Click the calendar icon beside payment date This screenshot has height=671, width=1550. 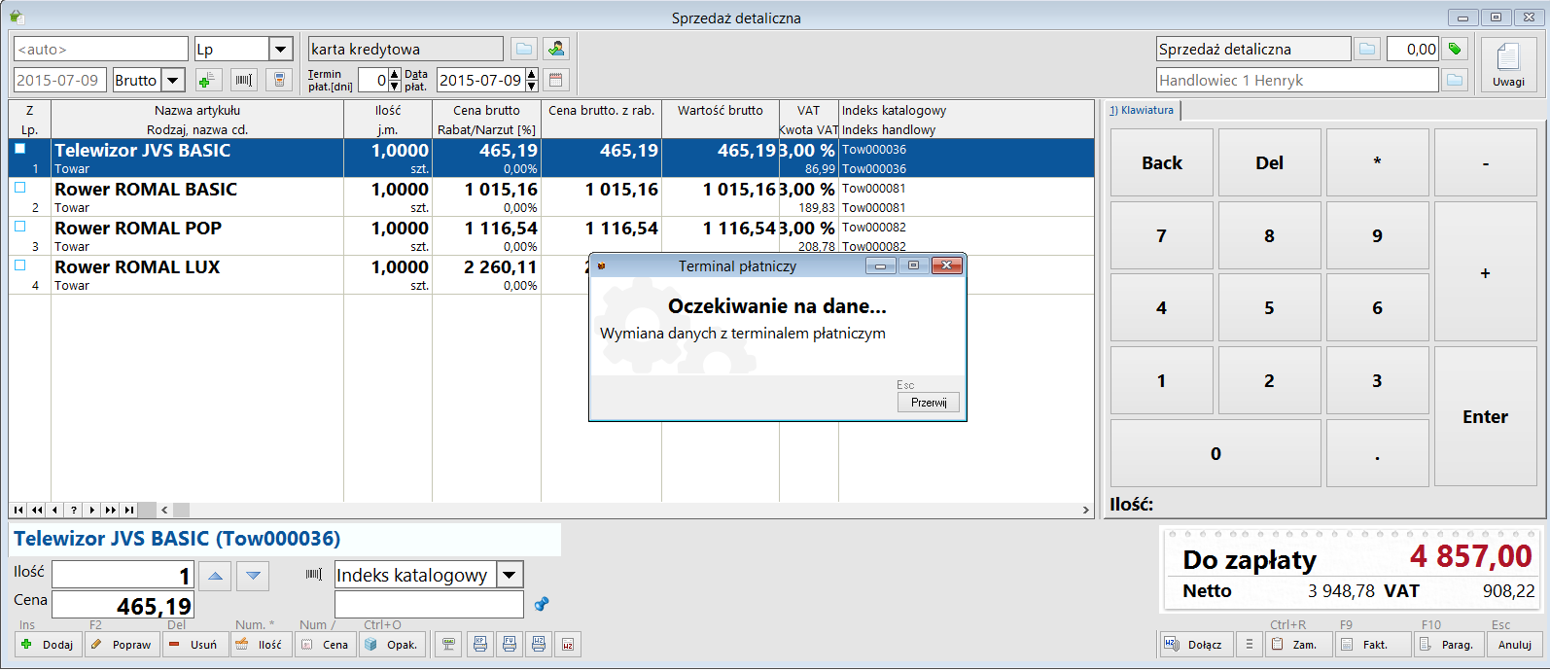point(556,80)
